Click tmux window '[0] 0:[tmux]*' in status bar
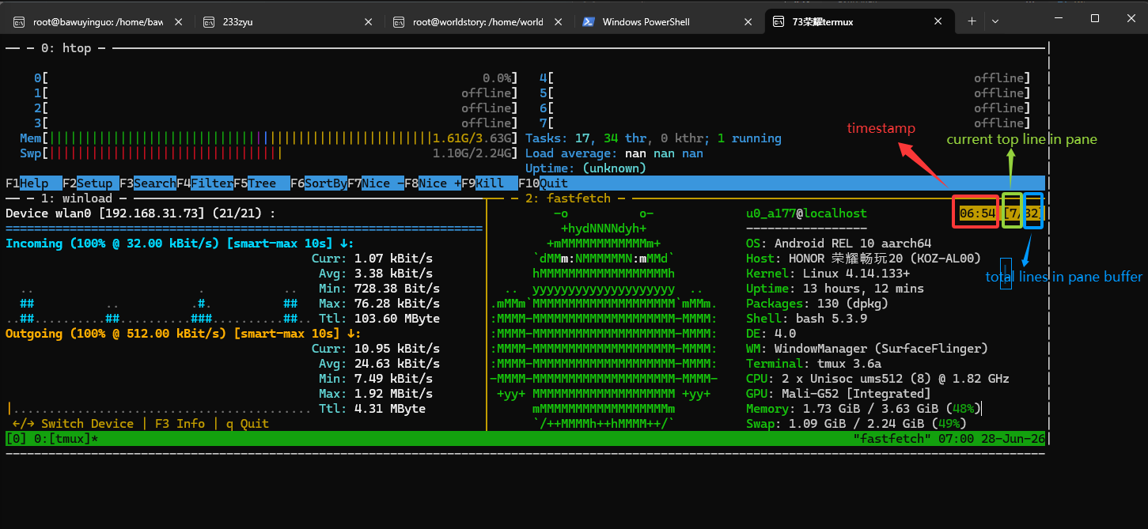Viewport: 1148px width, 529px height. pos(52,438)
